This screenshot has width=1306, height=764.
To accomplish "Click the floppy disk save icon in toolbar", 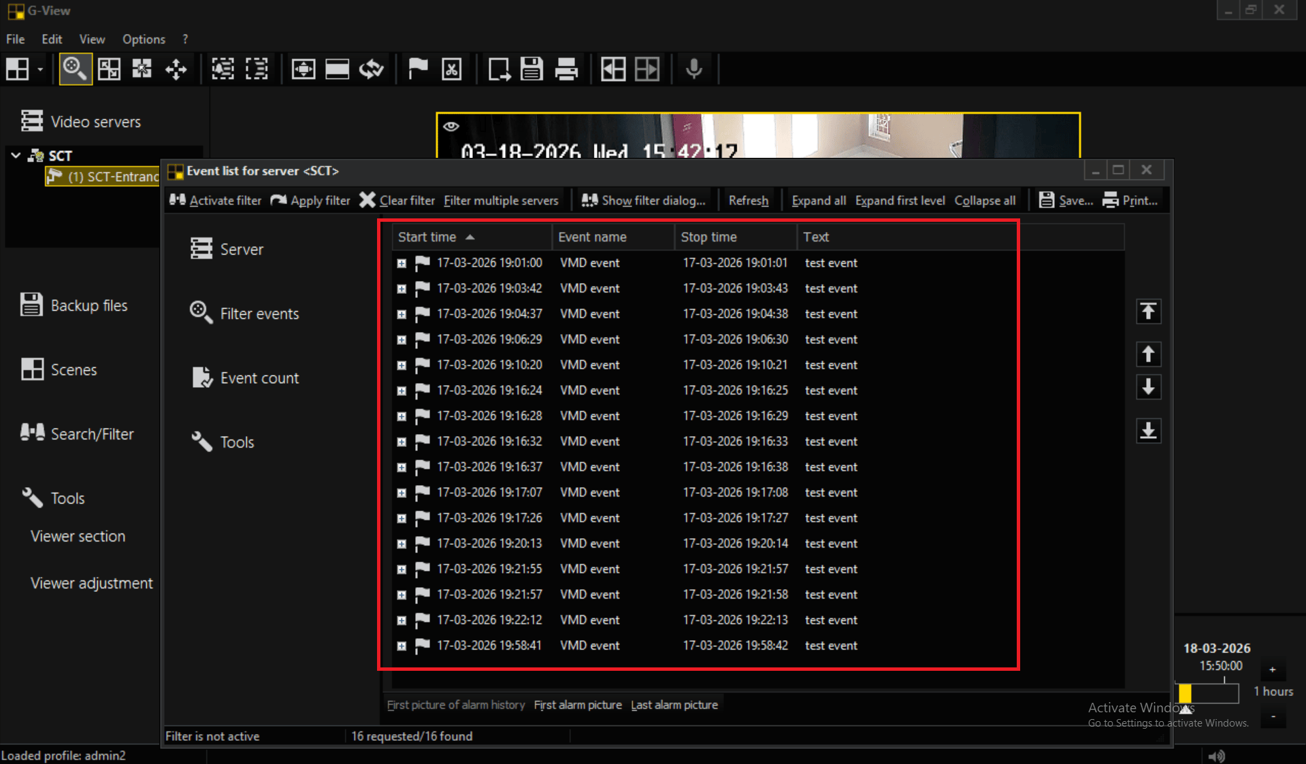I will pyautogui.click(x=532, y=69).
